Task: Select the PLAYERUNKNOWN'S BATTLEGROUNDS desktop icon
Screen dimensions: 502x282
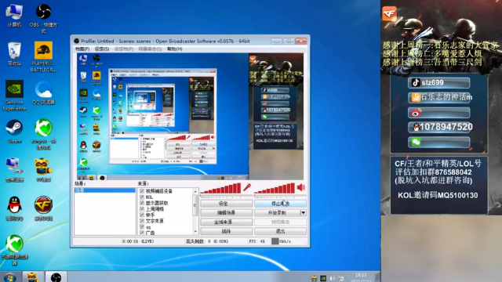Action: 43,56
